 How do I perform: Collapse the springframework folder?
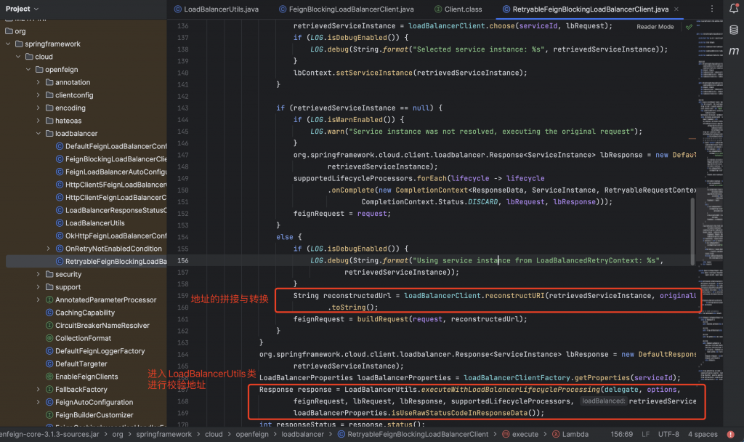click(x=8, y=44)
